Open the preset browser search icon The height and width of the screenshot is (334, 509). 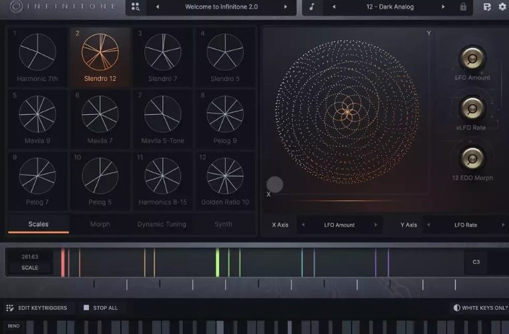pos(136,7)
